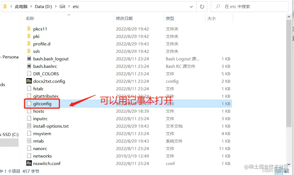Select the profile.d folder name
294x175 pixels.
pyautogui.click(x=42, y=44)
